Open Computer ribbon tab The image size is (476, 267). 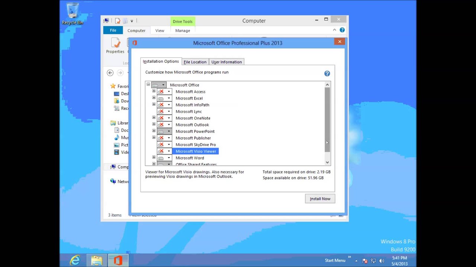136,30
